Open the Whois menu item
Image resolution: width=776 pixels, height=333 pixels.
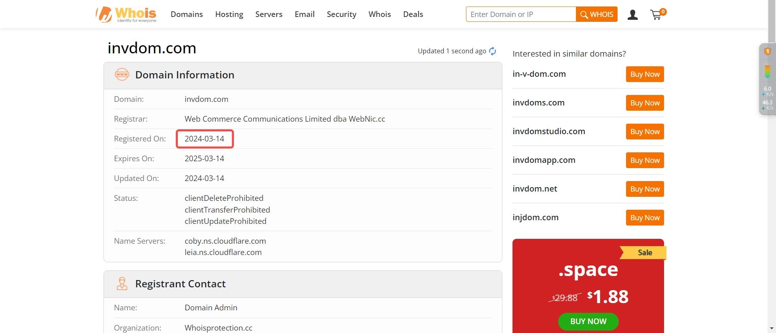click(x=380, y=15)
